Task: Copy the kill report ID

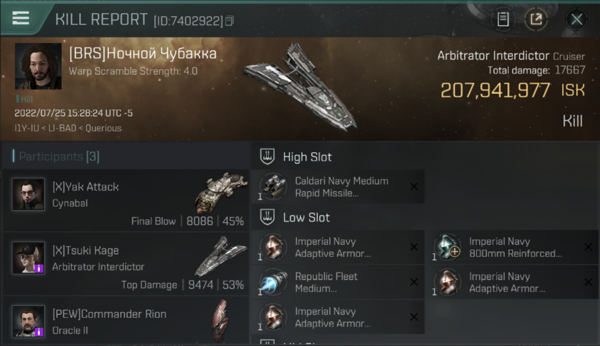Action: pyautogui.click(x=229, y=21)
